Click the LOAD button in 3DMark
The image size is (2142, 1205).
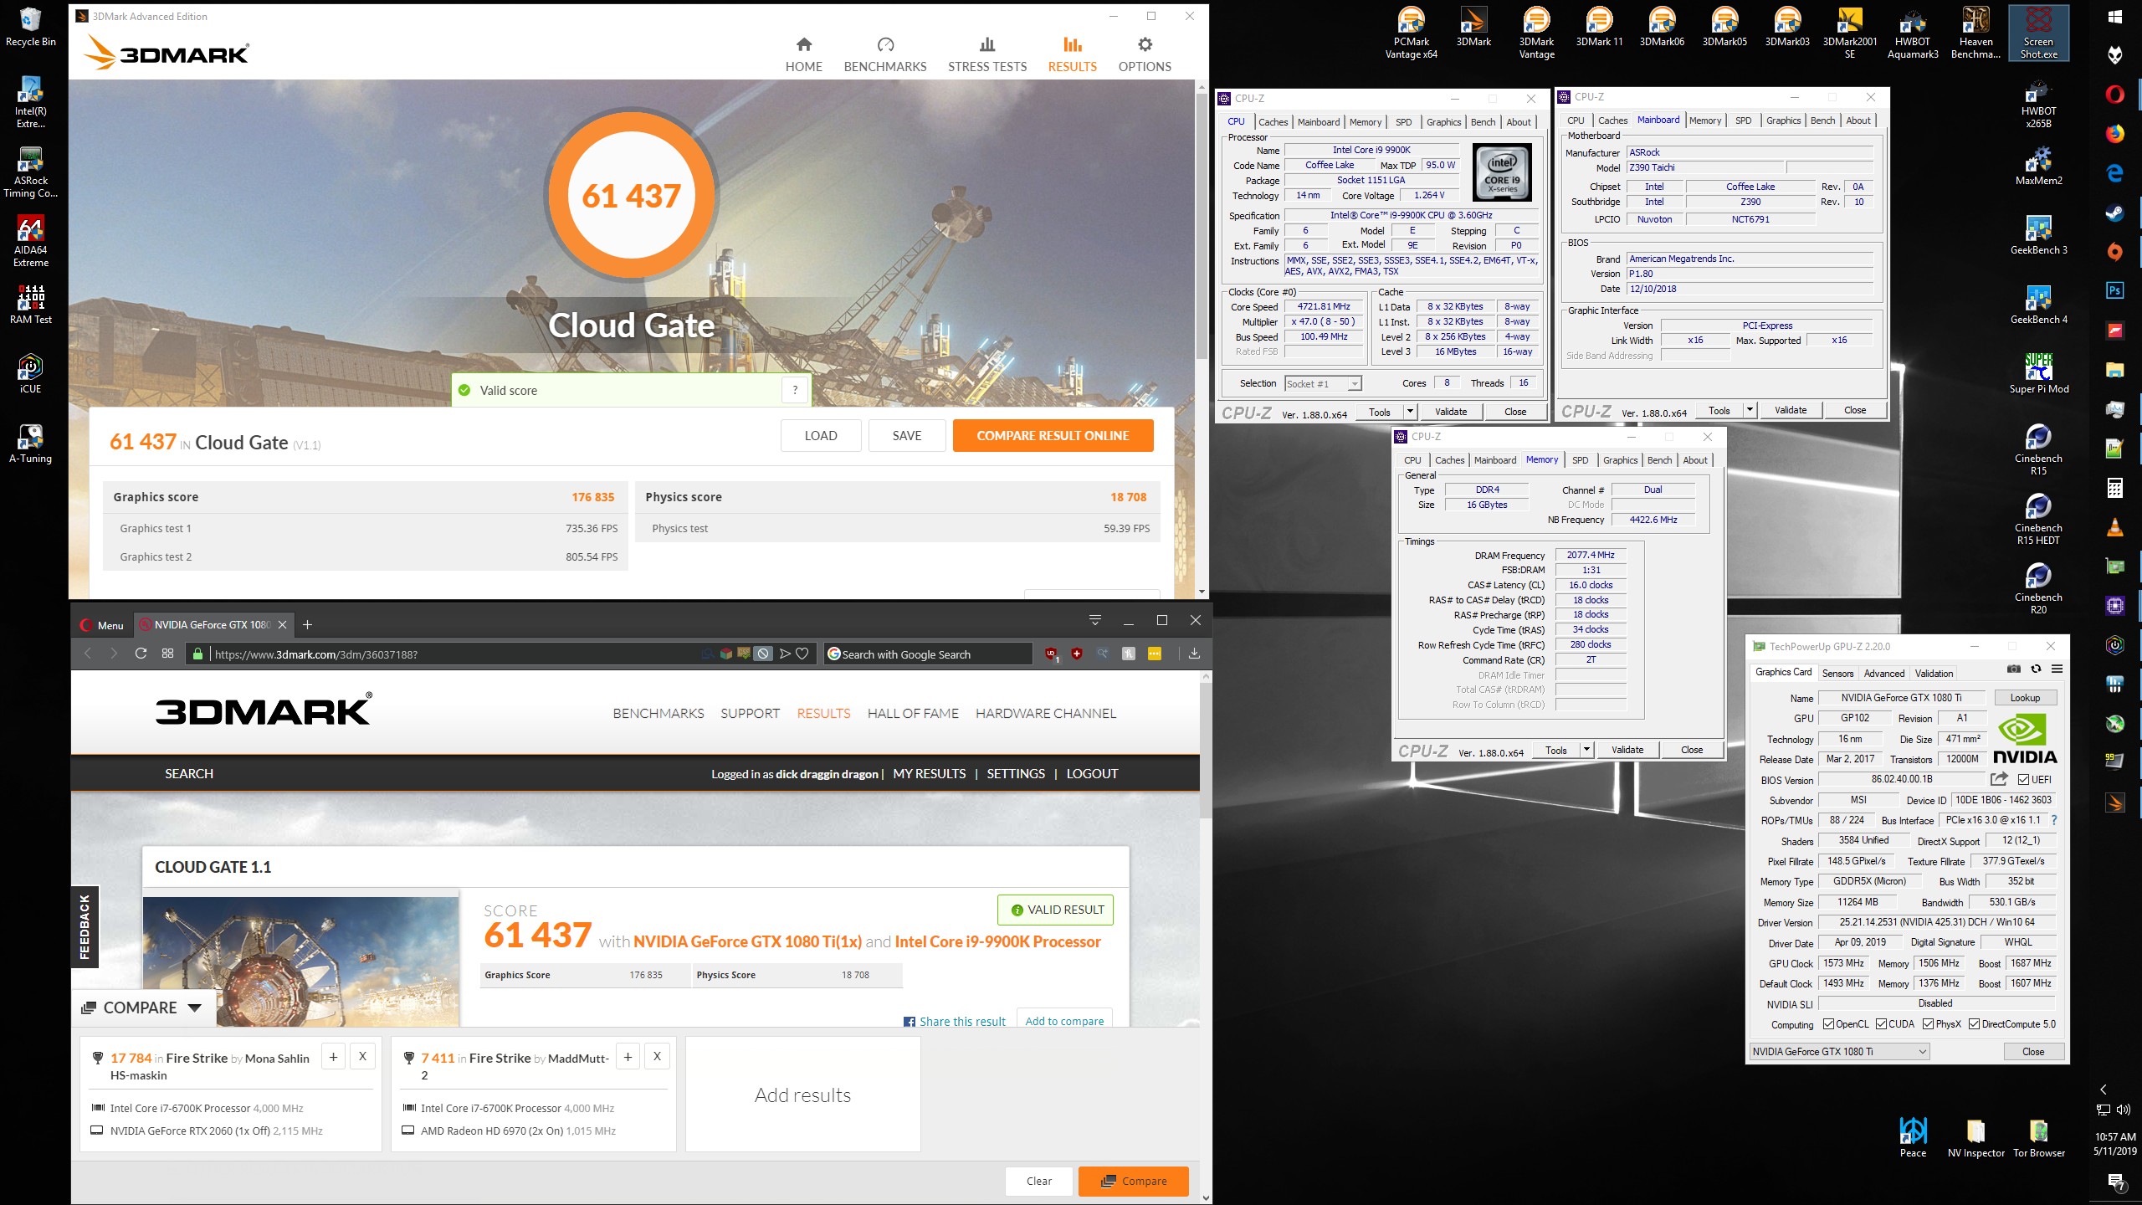click(x=820, y=435)
